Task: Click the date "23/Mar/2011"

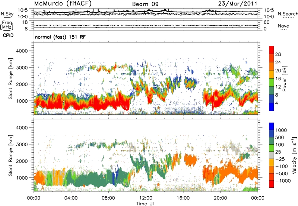Action: (x=238, y=3)
